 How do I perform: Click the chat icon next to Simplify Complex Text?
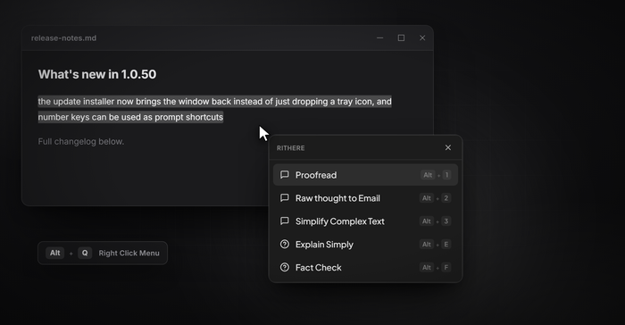(x=285, y=221)
